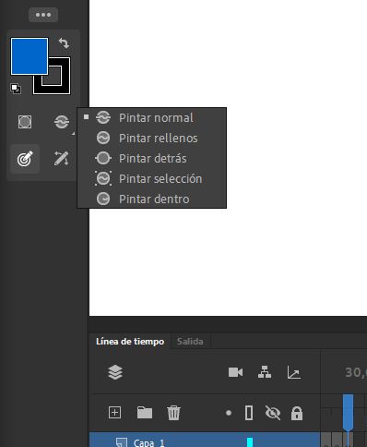This screenshot has width=367, height=447.
Task: Show layer parenting hierarchy view icon
Action: pyautogui.click(x=265, y=372)
